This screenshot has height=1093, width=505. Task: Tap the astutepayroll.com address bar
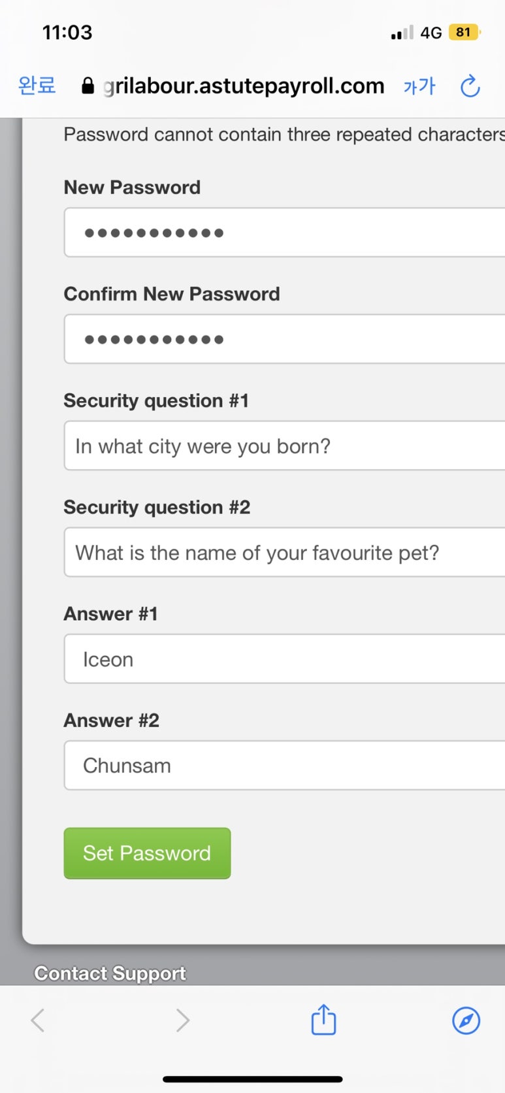(244, 86)
